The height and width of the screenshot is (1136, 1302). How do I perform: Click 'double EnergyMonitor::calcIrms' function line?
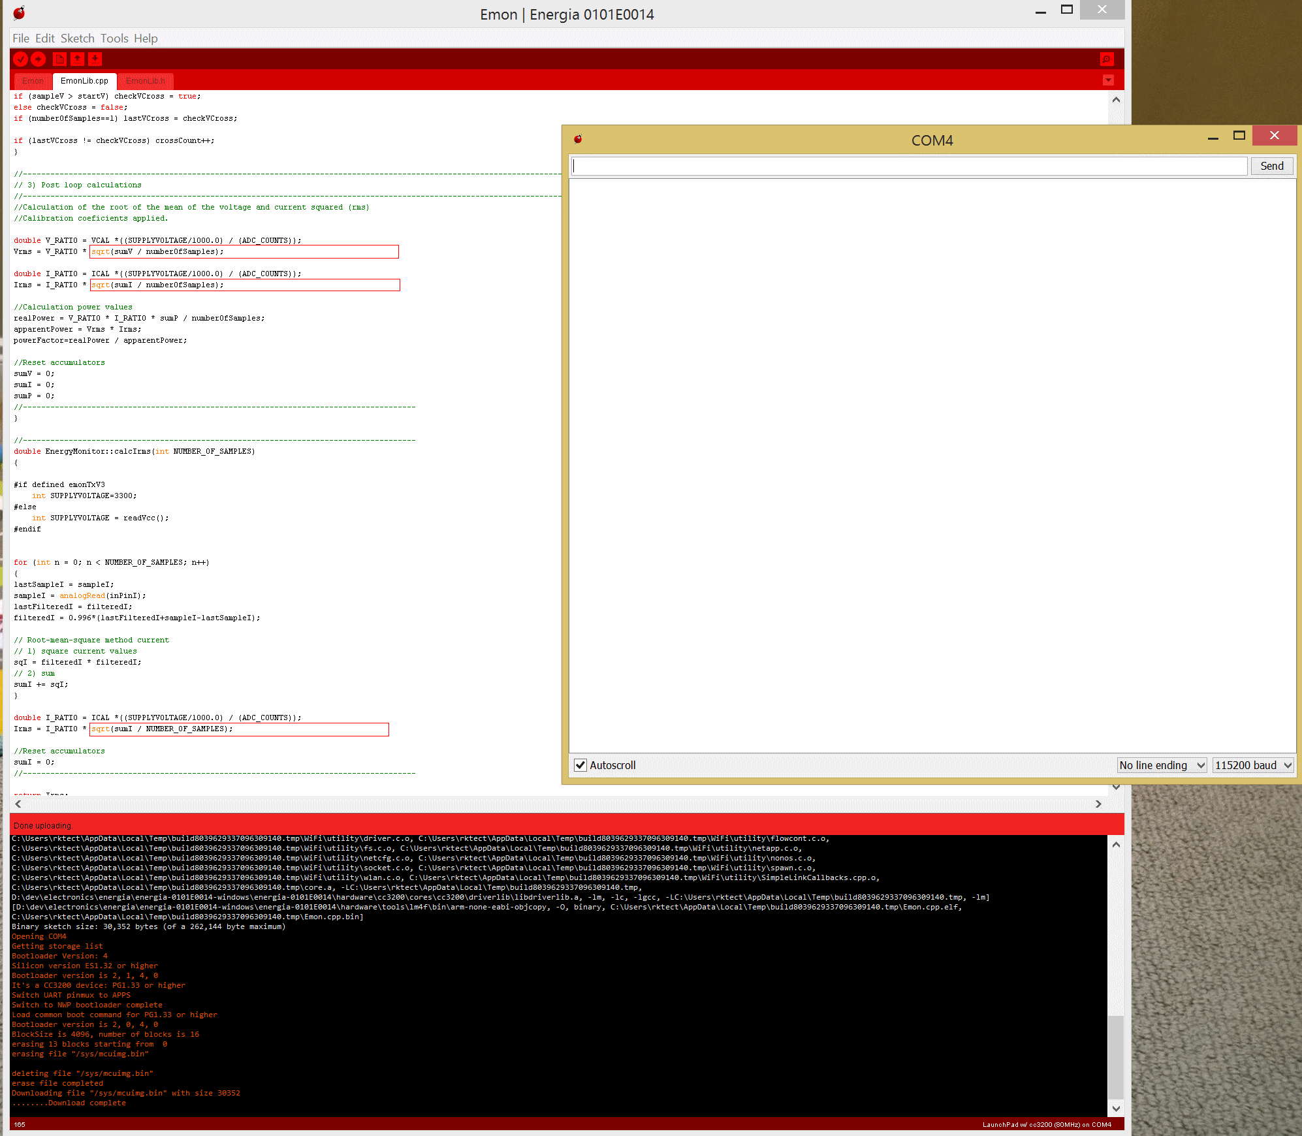pyautogui.click(x=135, y=451)
